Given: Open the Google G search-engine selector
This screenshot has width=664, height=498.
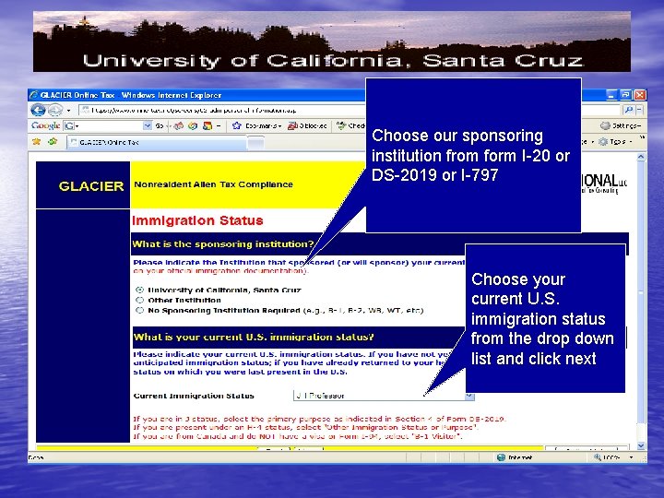Looking at the screenshot, I should [71, 125].
